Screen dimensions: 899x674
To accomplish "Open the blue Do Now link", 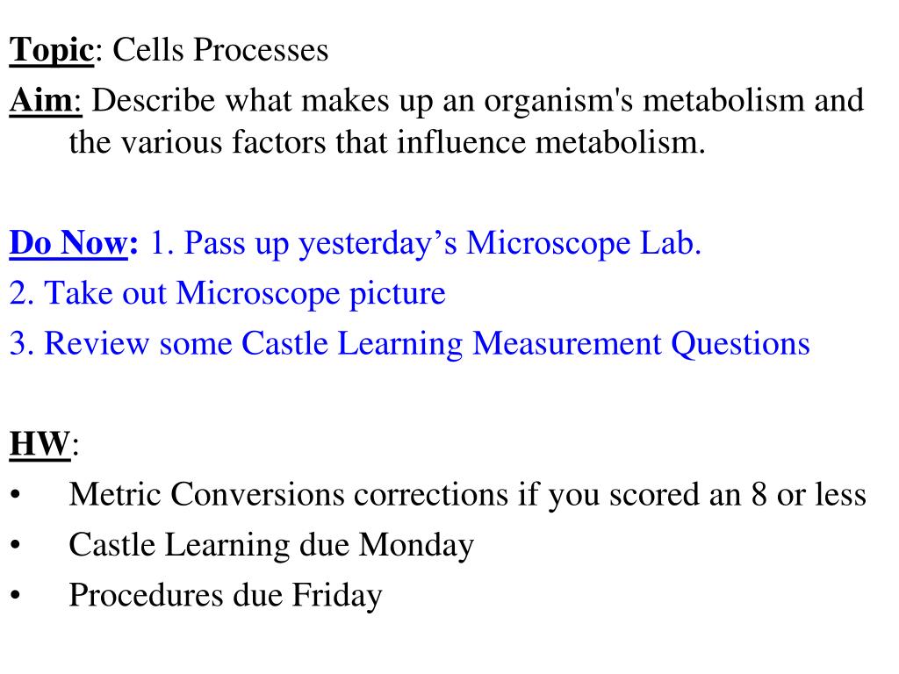I will point(68,243).
